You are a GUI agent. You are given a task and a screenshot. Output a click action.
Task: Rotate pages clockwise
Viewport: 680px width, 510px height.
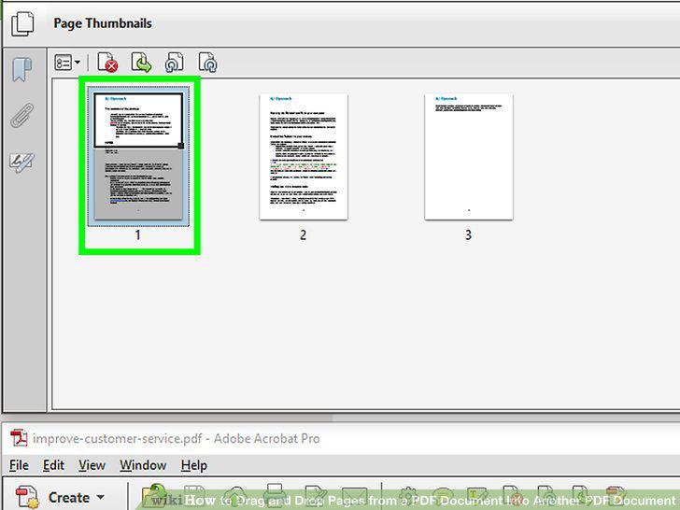pyautogui.click(x=207, y=62)
